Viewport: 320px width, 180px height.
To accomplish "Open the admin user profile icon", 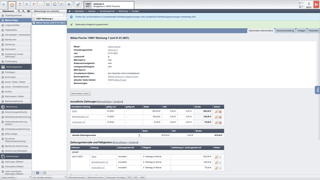I will [x=308, y=4].
